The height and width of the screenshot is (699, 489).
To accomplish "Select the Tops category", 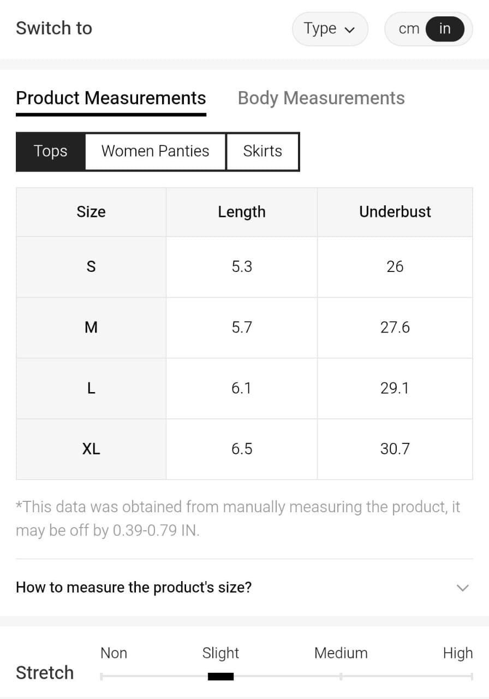I will (x=51, y=151).
